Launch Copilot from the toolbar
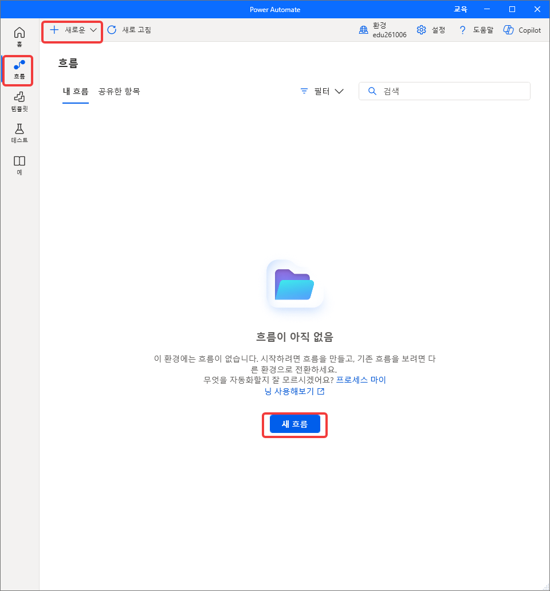The width and height of the screenshot is (550, 591). pyautogui.click(x=522, y=30)
